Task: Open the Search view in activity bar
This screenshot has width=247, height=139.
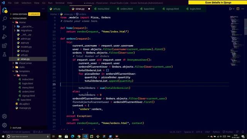Action: coord(4,19)
